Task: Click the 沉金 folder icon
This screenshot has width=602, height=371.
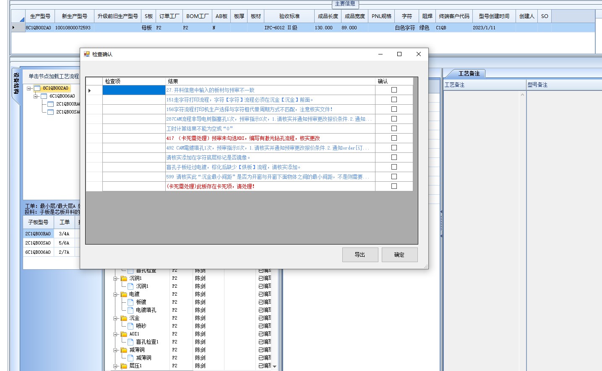Action: click(124, 318)
